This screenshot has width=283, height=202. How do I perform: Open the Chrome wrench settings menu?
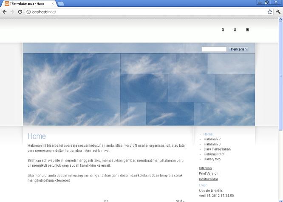click(278, 12)
